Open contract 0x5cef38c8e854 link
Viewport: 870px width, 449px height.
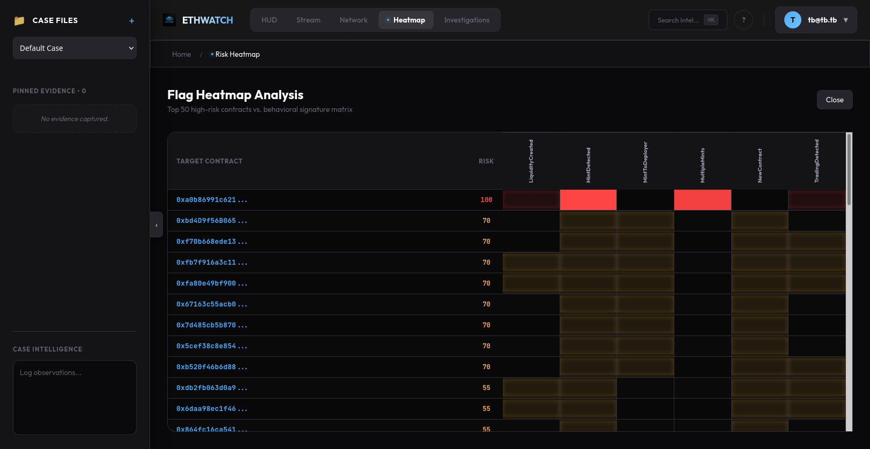pos(212,346)
